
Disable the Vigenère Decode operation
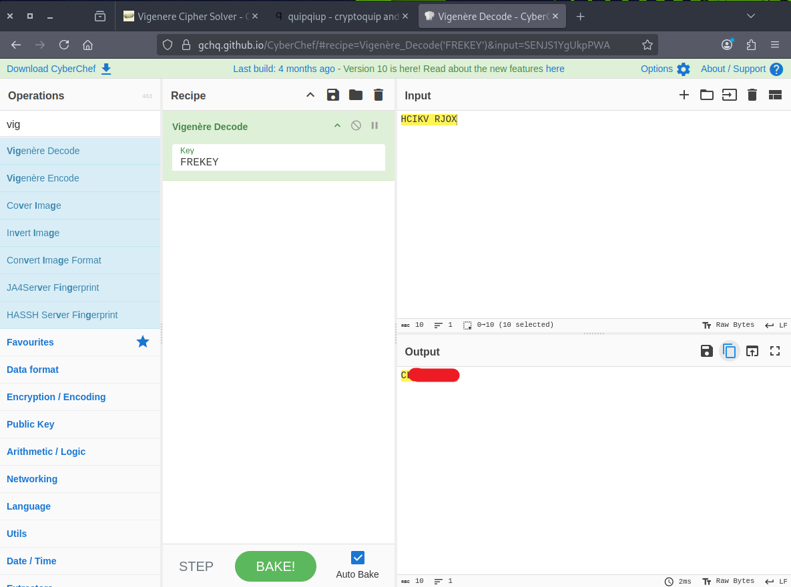click(356, 125)
